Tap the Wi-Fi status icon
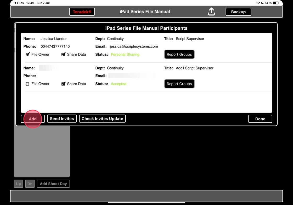This screenshot has width=293, height=205. point(258,3)
